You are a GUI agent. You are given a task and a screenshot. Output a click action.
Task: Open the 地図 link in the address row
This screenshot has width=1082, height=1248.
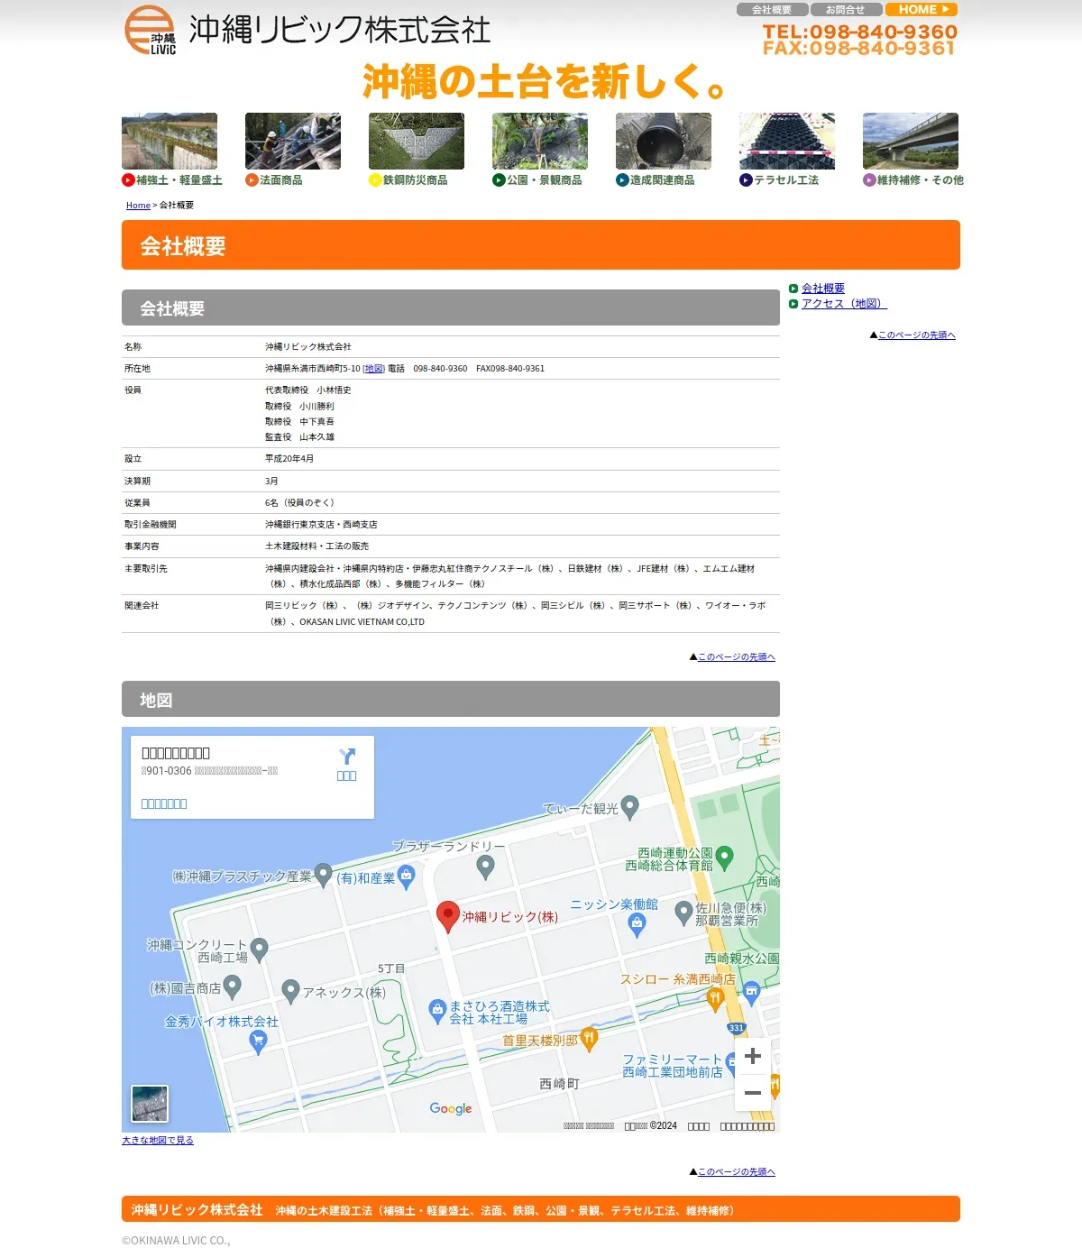(x=374, y=369)
